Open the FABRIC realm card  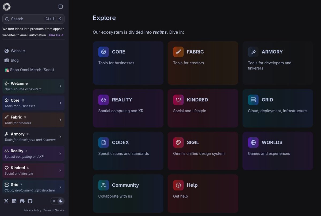coord(203,63)
